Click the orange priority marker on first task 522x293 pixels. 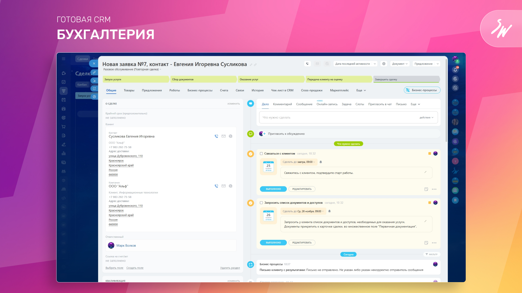click(x=430, y=154)
